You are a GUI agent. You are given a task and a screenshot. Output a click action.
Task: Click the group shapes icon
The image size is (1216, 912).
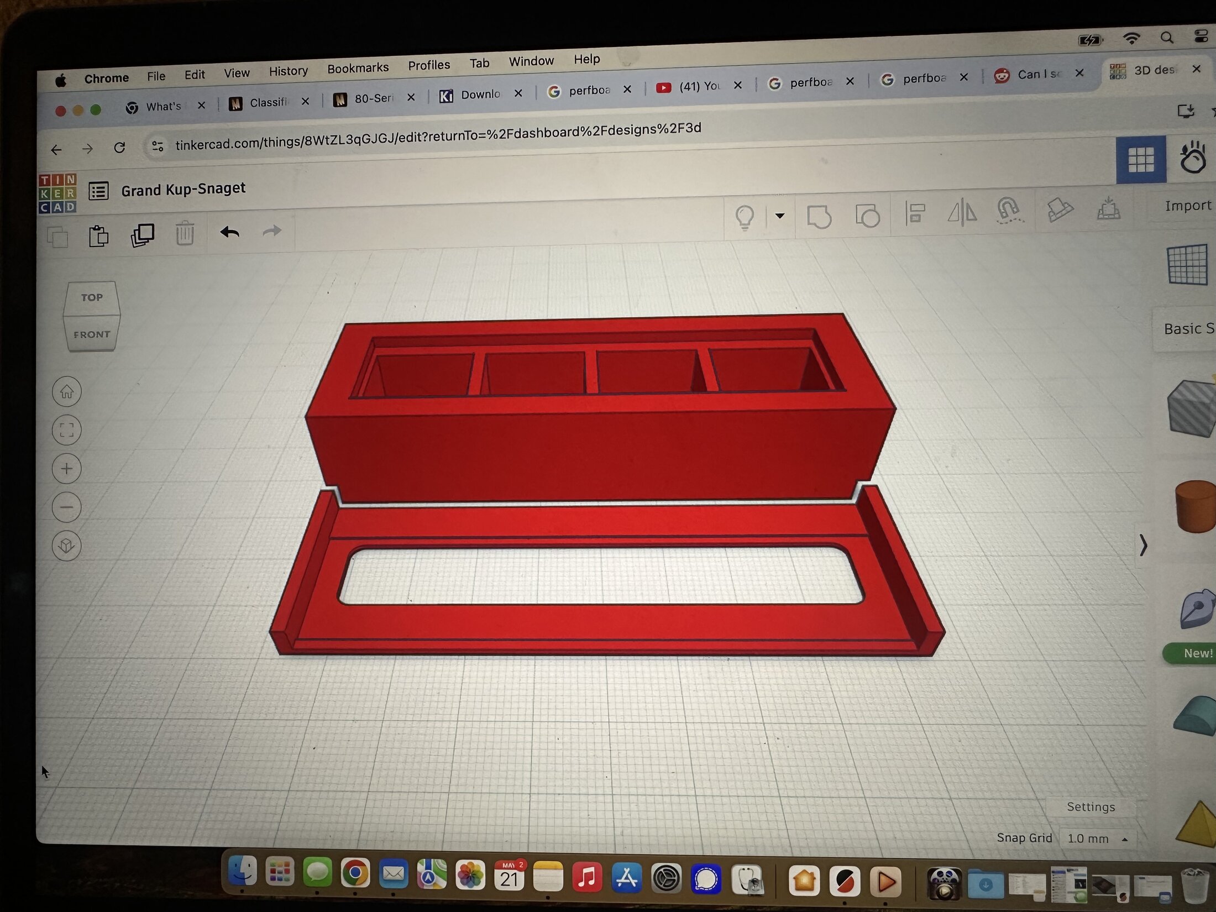pyautogui.click(x=819, y=216)
